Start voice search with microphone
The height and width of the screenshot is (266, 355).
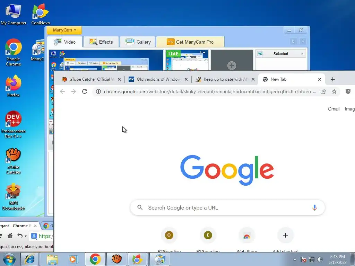coord(314,208)
